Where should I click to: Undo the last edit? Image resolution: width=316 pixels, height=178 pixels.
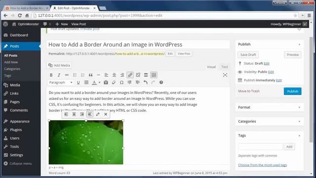tap(145, 83)
